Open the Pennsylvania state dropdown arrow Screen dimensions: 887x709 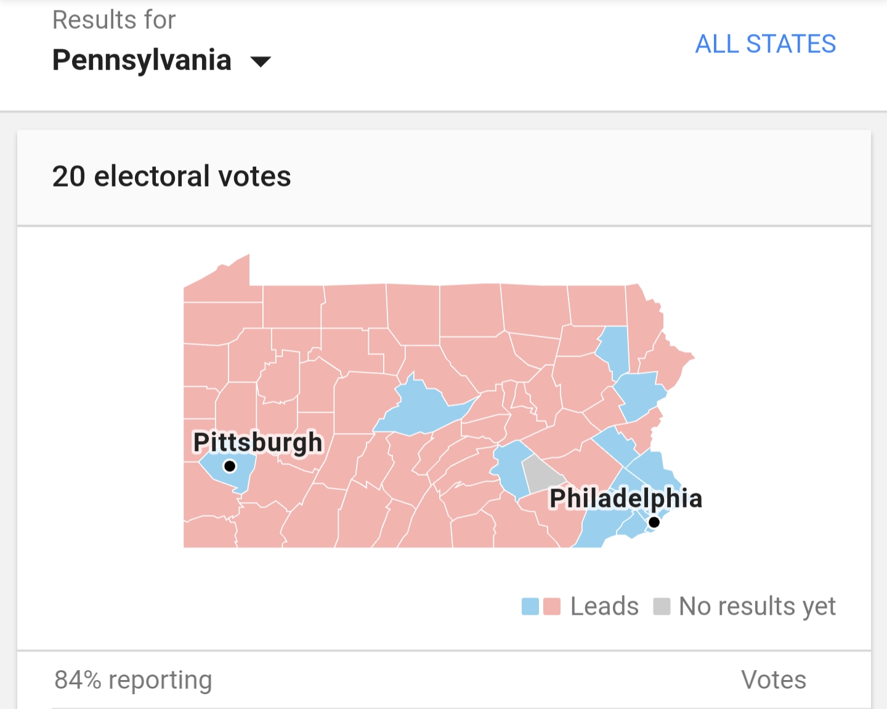pos(261,61)
